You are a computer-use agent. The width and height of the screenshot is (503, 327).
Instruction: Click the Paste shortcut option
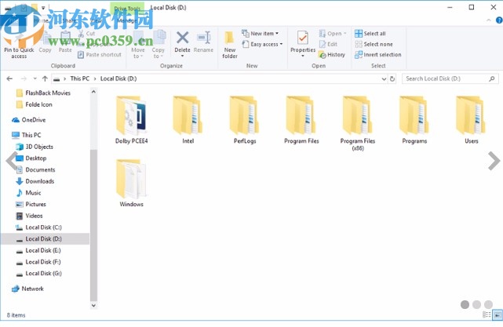coord(100,55)
